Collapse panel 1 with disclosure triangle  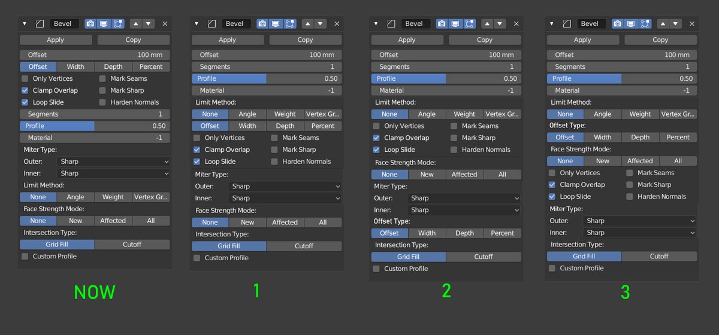[x=197, y=24]
